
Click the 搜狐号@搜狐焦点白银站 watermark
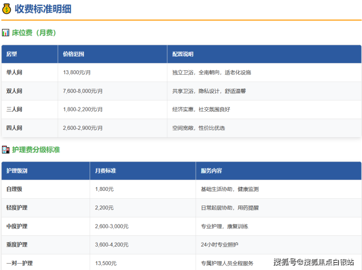(313, 262)
